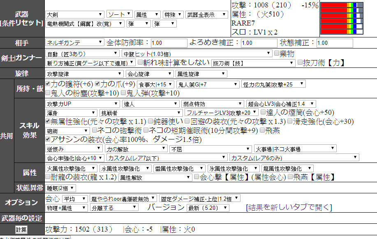Viewport: 377px width, 239px height.
Task: Open the 超会心LV3|会心補正1.4 dropdown
Action: (x=281, y=104)
